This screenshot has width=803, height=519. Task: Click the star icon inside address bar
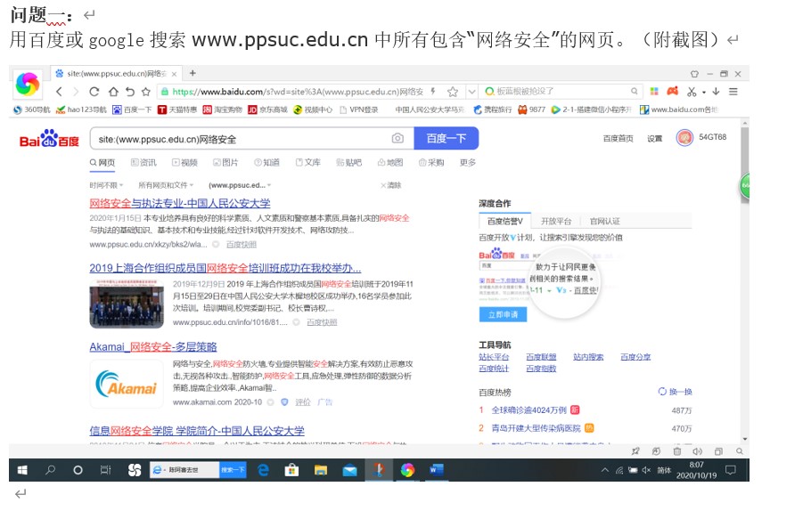tap(452, 92)
